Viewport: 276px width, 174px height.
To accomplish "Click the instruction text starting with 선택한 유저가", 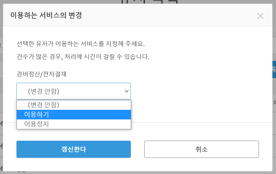I will [81, 44].
